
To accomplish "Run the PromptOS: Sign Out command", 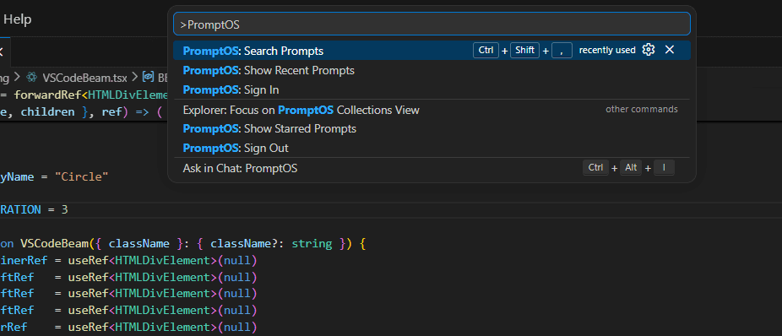I will pyautogui.click(x=432, y=148).
